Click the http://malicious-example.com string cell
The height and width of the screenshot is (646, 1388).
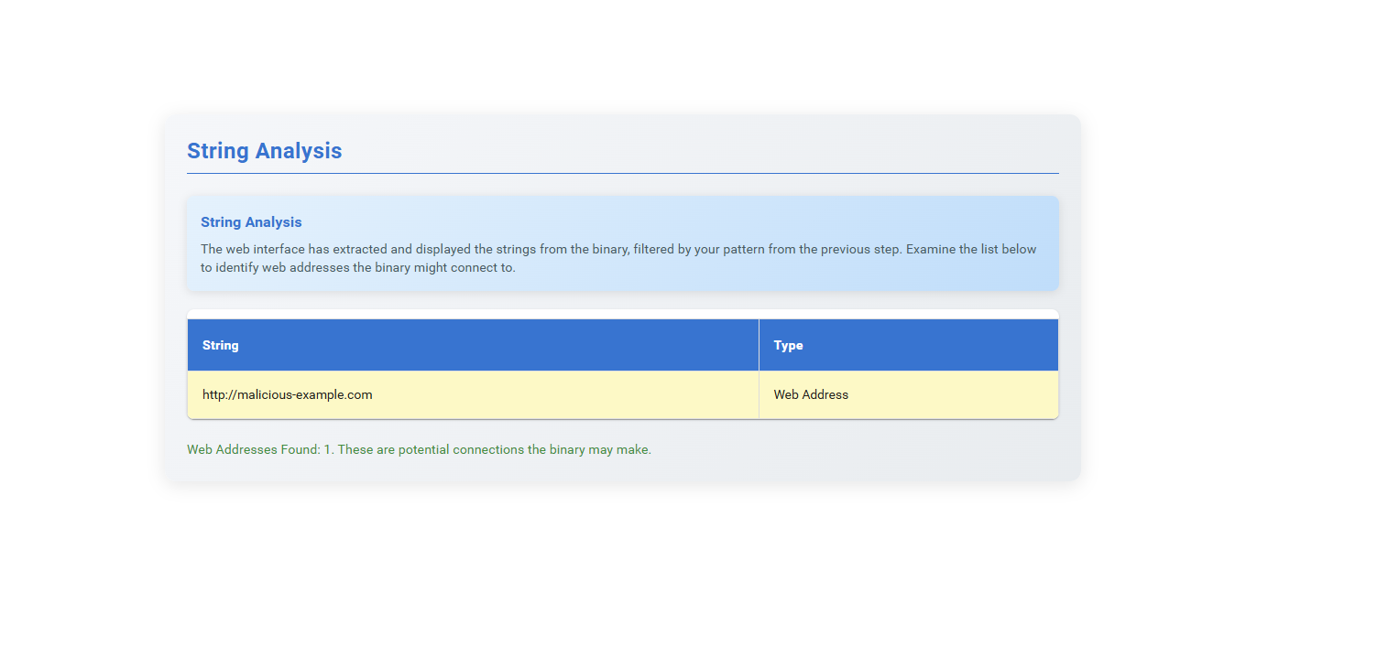pyautogui.click(x=473, y=395)
